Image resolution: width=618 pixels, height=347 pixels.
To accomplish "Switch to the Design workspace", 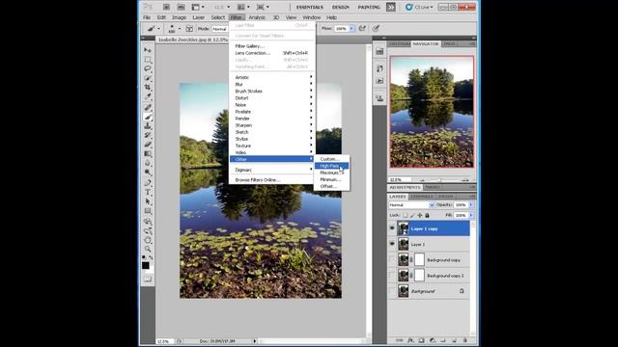I will point(341,7).
